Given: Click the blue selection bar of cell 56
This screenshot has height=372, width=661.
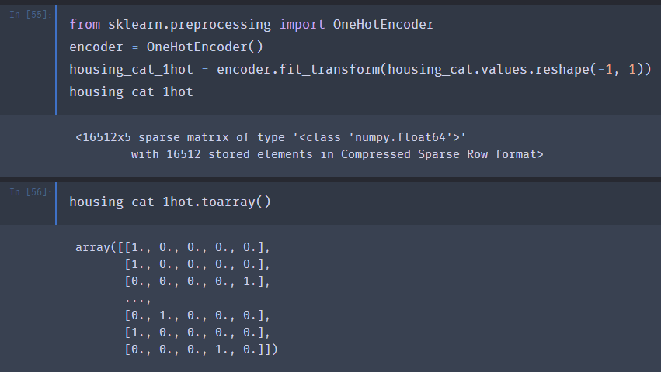Looking at the screenshot, I should pos(56,204).
